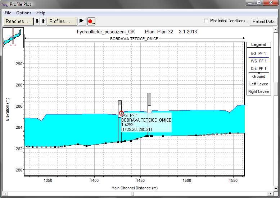
Task: Click the 1500 distance axis tick label
Action: point(187,180)
